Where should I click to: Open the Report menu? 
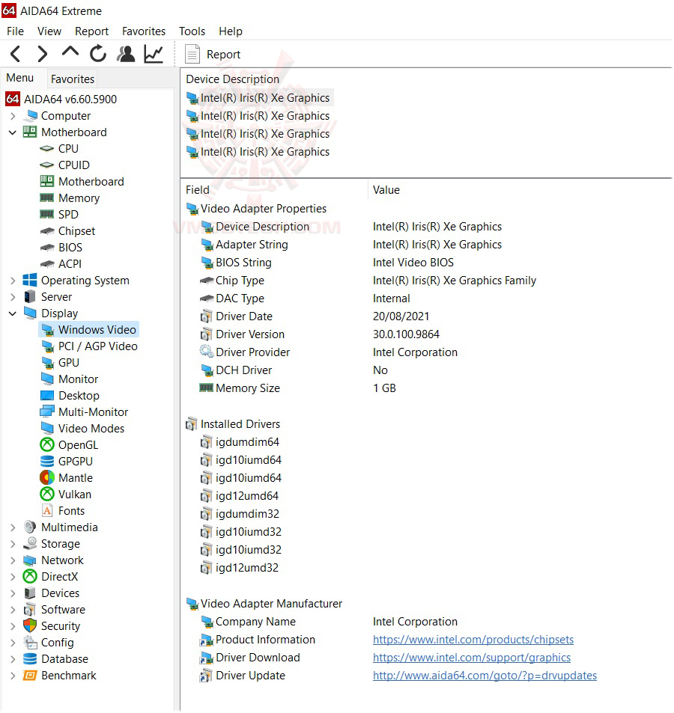click(x=91, y=31)
